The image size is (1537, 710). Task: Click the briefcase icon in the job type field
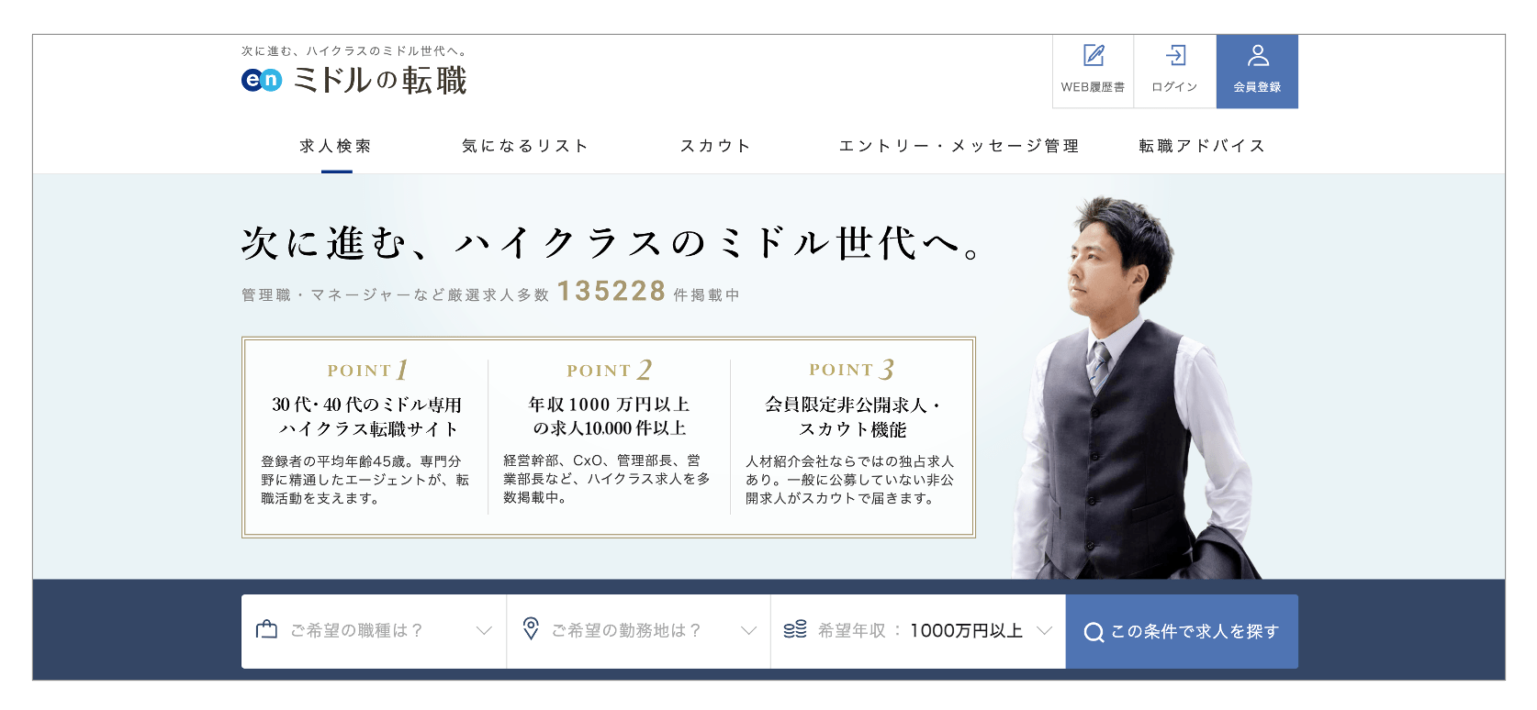click(x=266, y=629)
